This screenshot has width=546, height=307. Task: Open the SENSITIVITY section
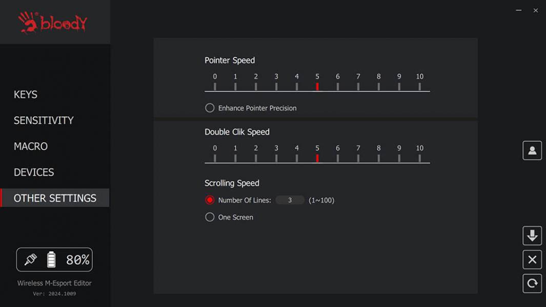pos(44,120)
